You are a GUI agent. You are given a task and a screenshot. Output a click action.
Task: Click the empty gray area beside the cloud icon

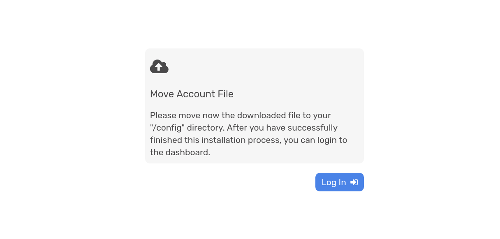coord(263,66)
